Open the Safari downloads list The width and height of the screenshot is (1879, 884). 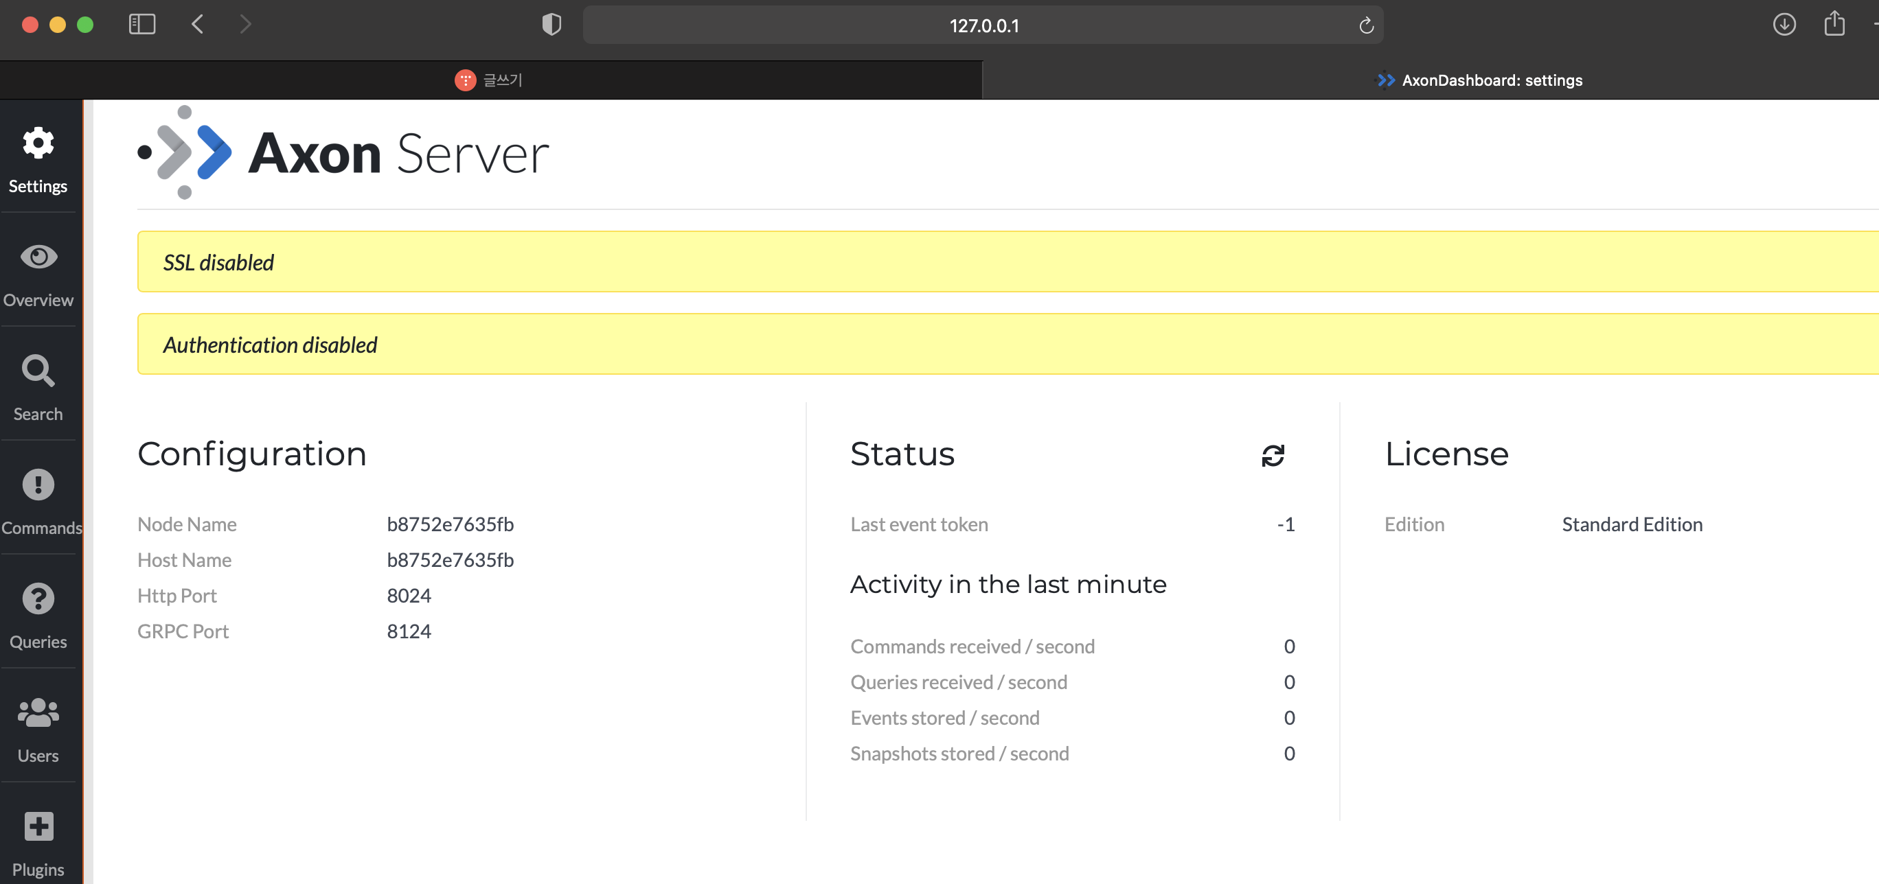(1784, 25)
